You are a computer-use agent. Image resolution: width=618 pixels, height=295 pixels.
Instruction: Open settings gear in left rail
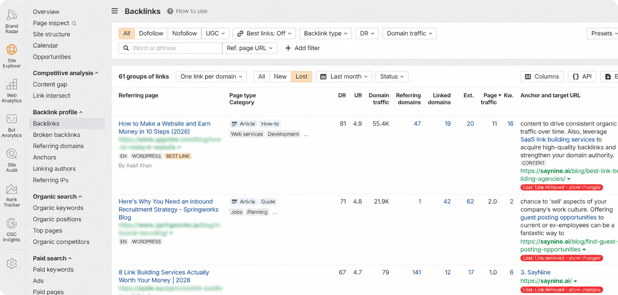click(x=12, y=263)
